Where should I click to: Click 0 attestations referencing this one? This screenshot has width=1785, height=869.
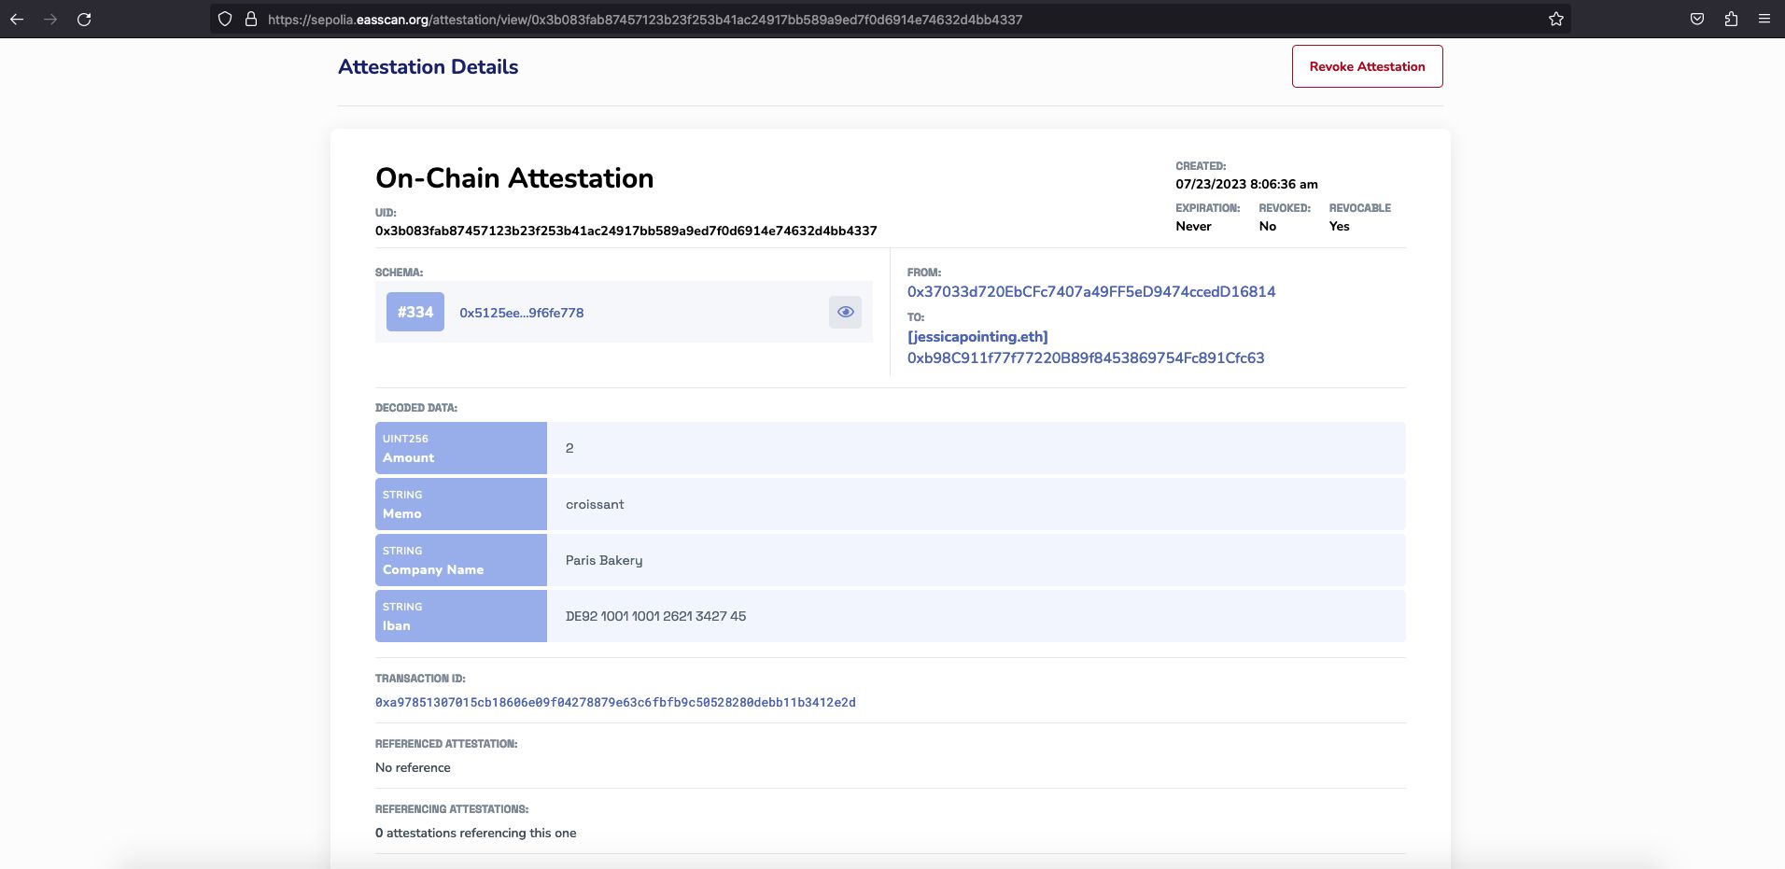(475, 833)
